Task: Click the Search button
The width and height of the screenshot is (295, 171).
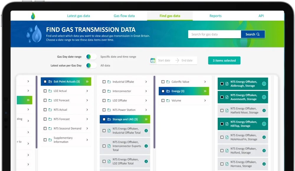Action: pyautogui.click(x=253, y=34)
